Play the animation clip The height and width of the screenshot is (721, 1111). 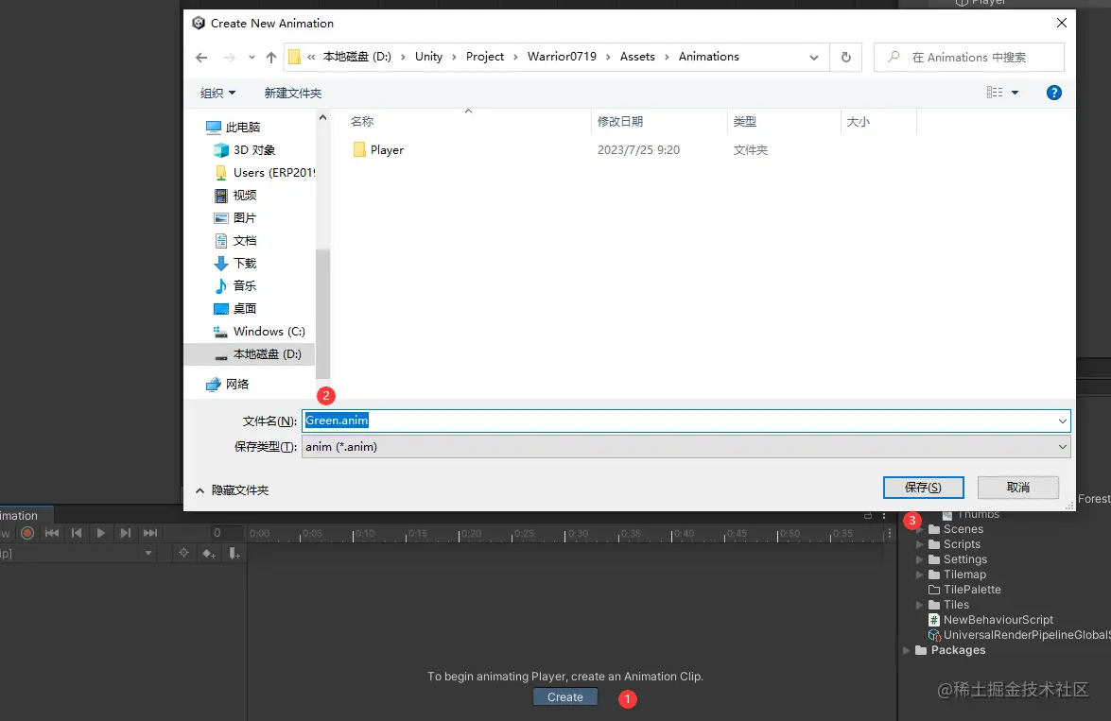tap(100, 533)
